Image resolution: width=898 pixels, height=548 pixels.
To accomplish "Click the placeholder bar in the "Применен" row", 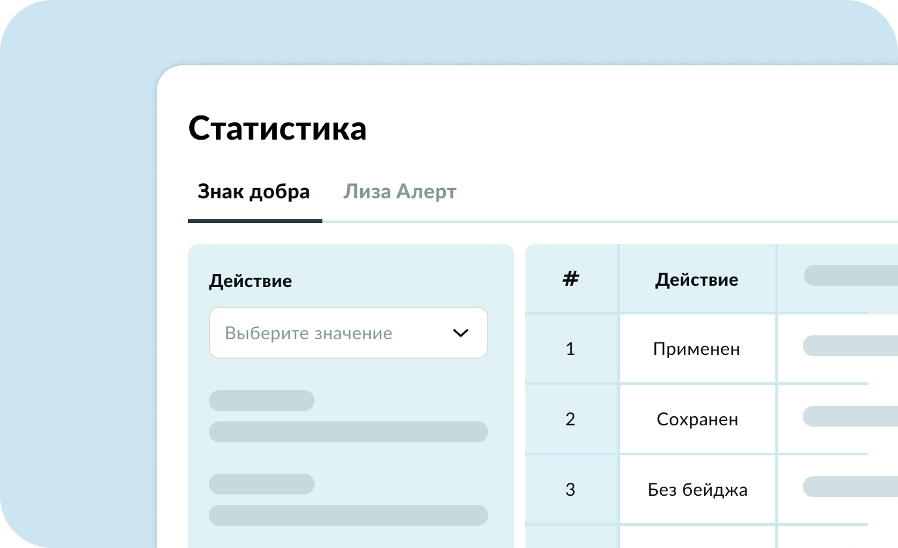I will point(850,346).
